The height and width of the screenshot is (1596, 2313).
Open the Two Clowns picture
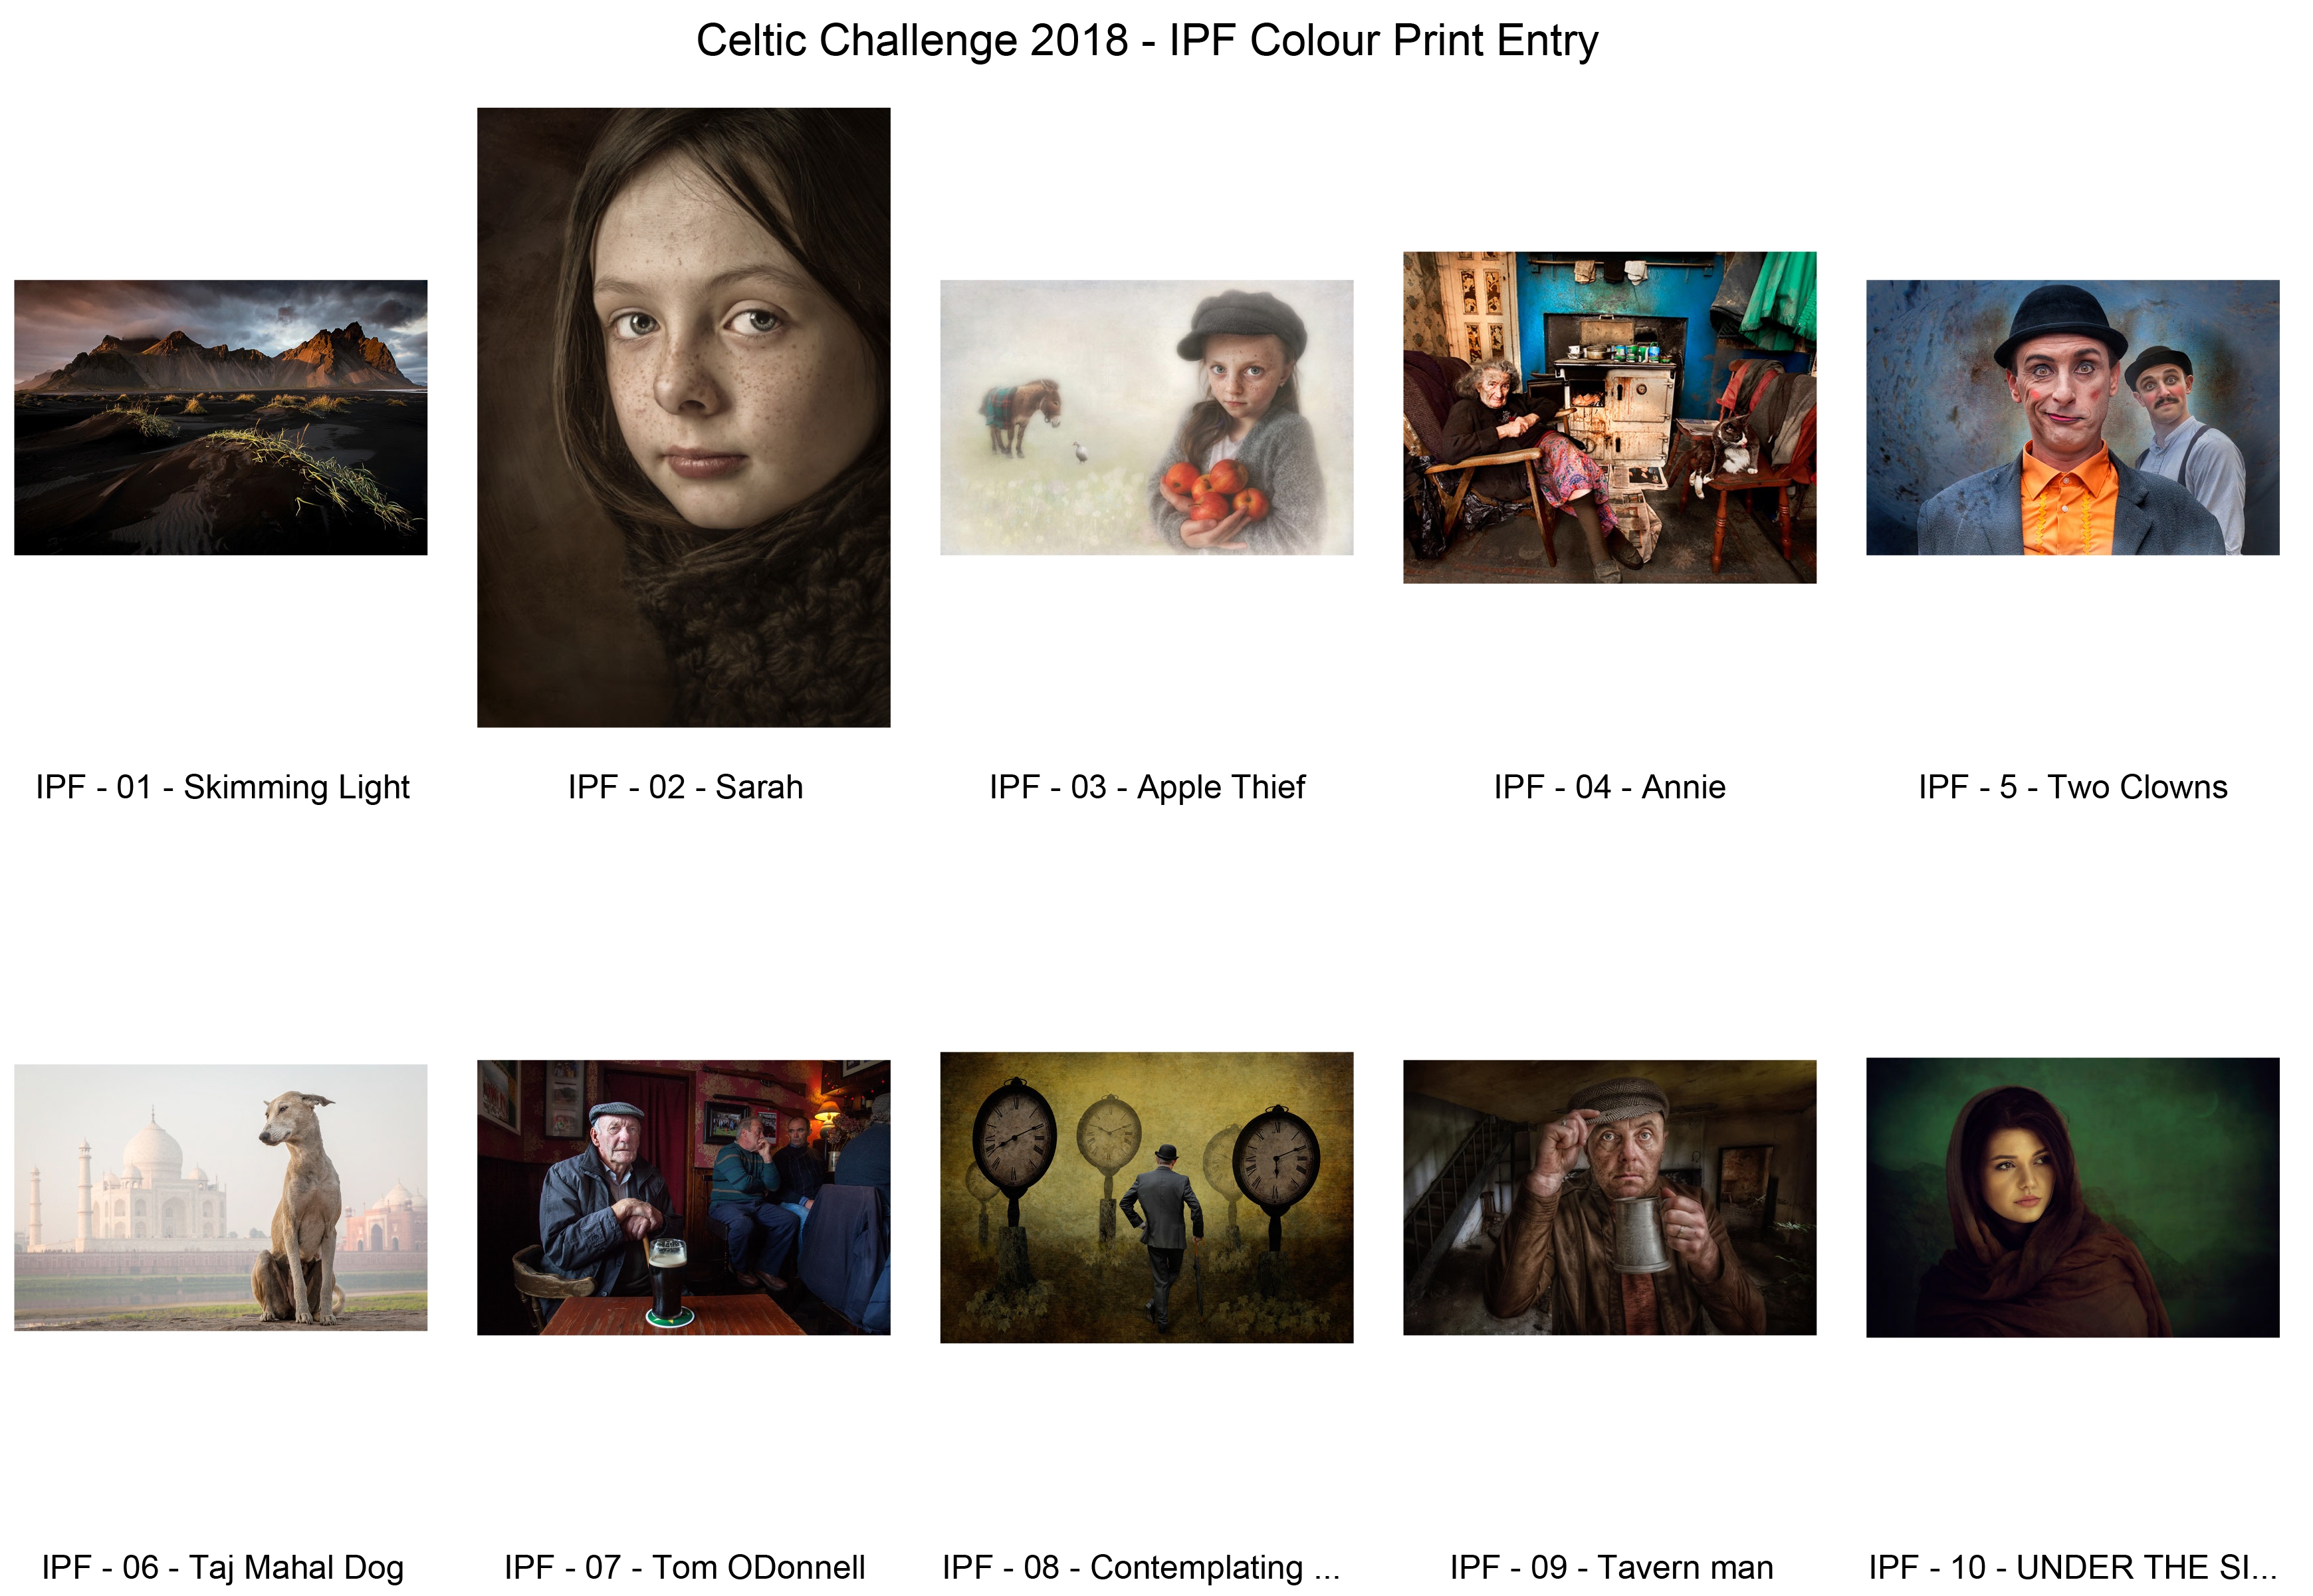coord(2073,418)
